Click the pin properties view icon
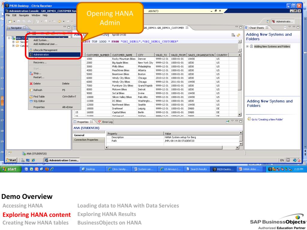Image resolution: width=307 pixels, height=230 pixels. (228, 122)
